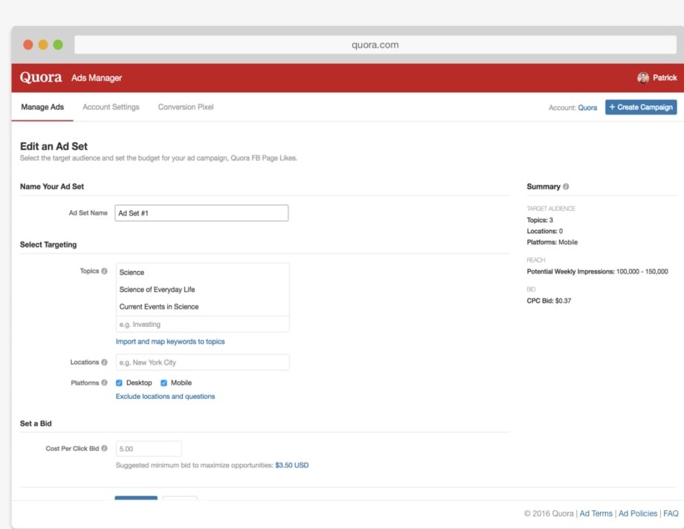Apply the suggested $3.50 USD bid
Image resolution: width=684 pixels, height=529 pixels.
(x=292, y=465)
